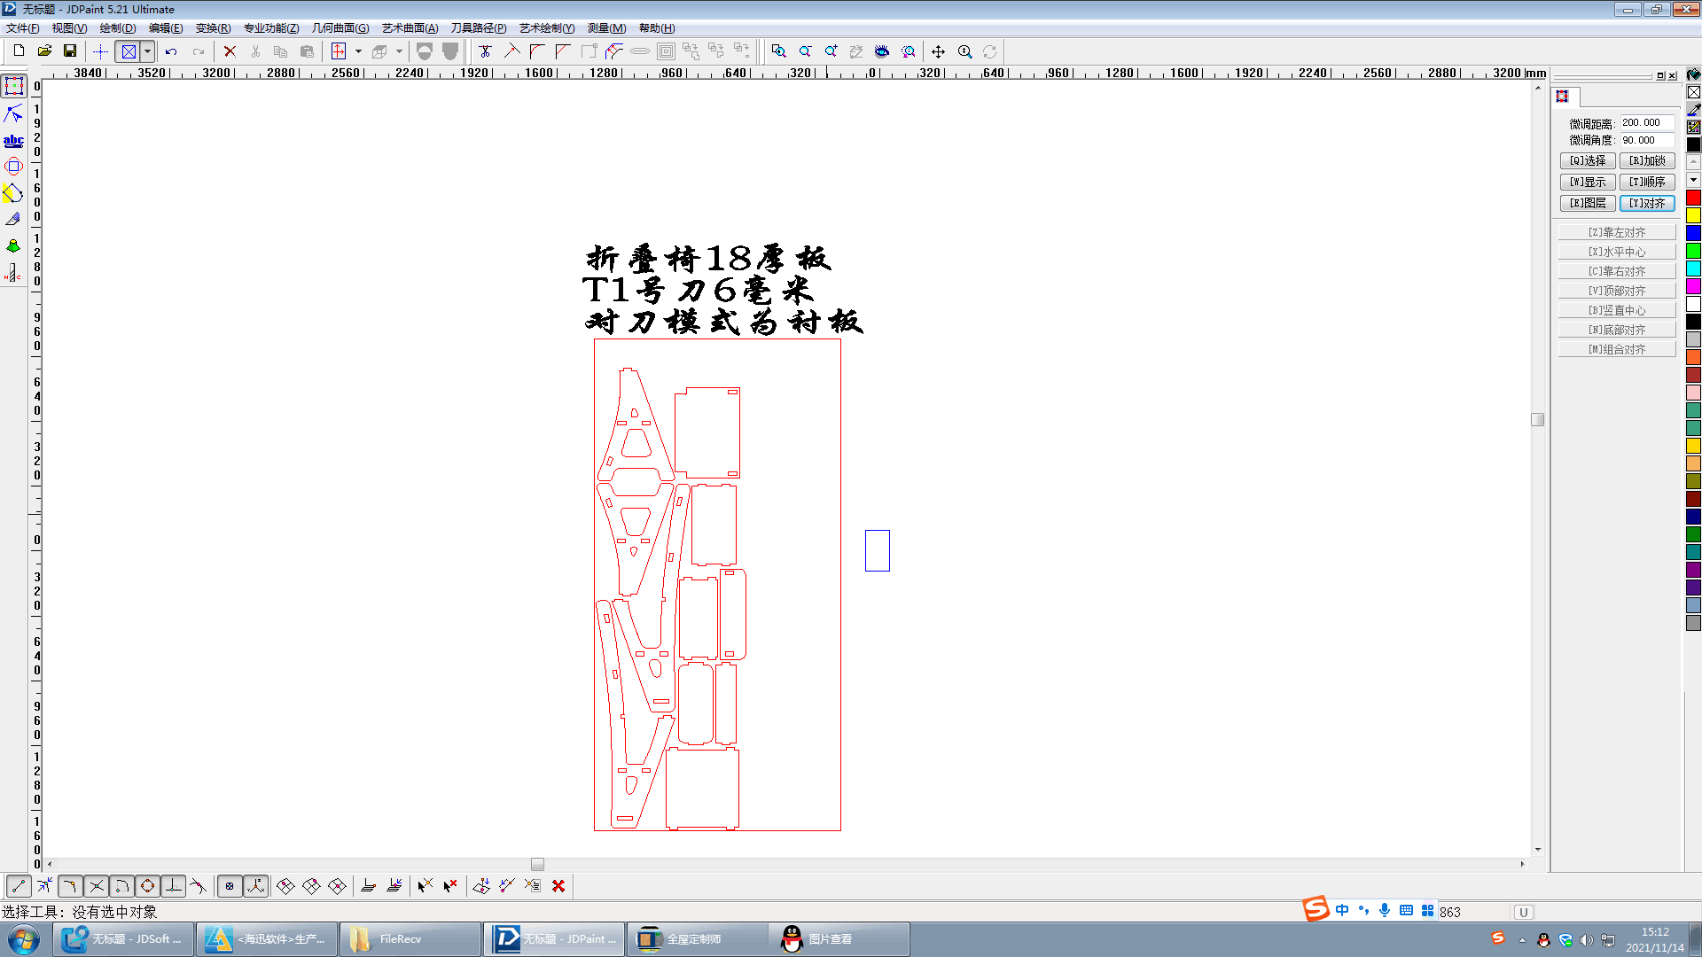Screen dimensions: 1702x957
Task: Click the trim scissors tool icon
Action: click(485, 51)
